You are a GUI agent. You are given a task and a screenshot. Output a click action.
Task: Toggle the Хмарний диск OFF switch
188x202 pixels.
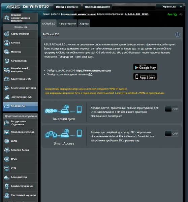(171, 109)
